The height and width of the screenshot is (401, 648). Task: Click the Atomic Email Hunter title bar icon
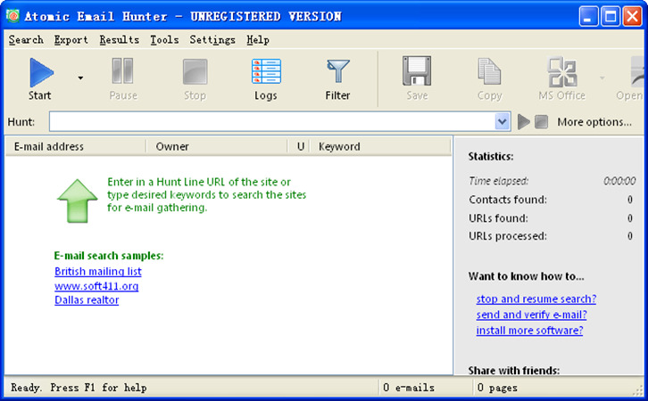point(12,16)
